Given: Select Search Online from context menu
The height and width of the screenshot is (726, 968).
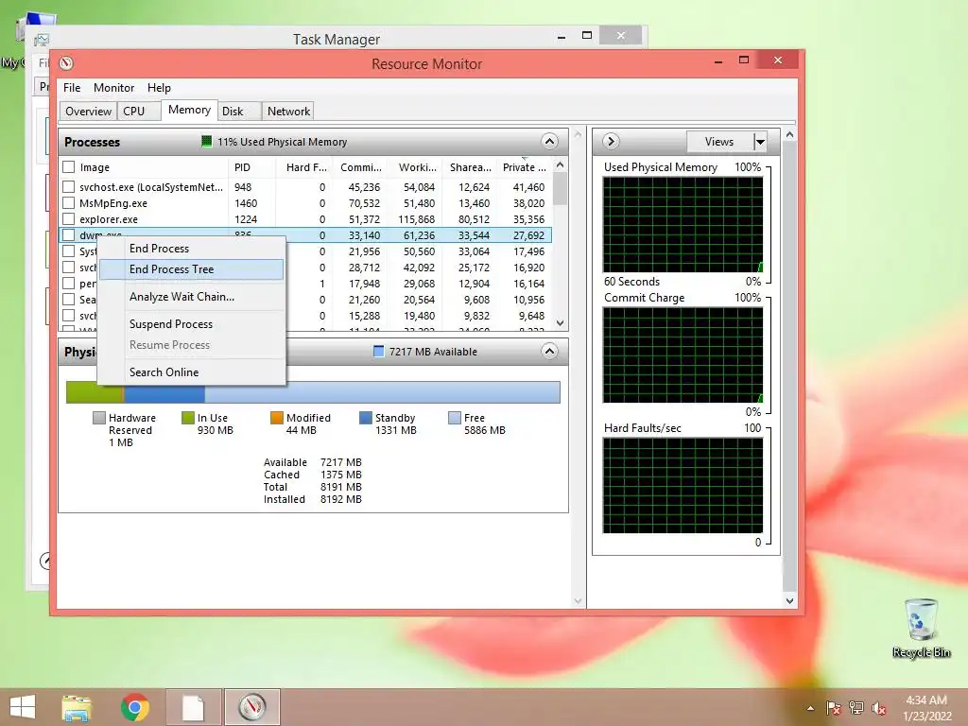Looking at the screenshot, I should pyautogui.click(x=191, y=372).
